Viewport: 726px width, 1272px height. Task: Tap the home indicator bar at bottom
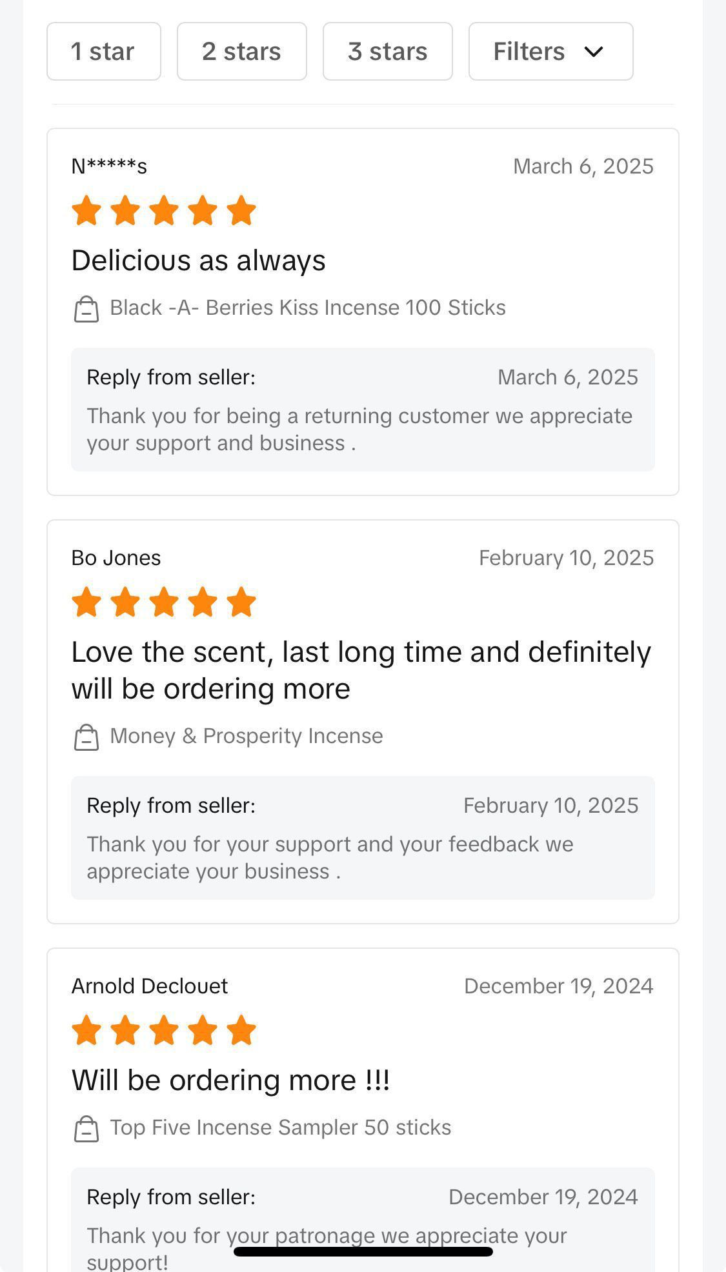[363, 1251]
